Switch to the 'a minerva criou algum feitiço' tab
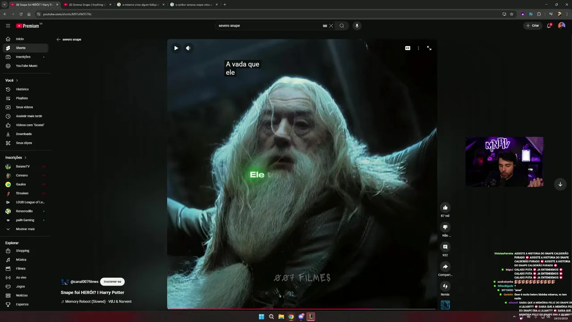The image size is (572, 322). (x=140, y=4)
